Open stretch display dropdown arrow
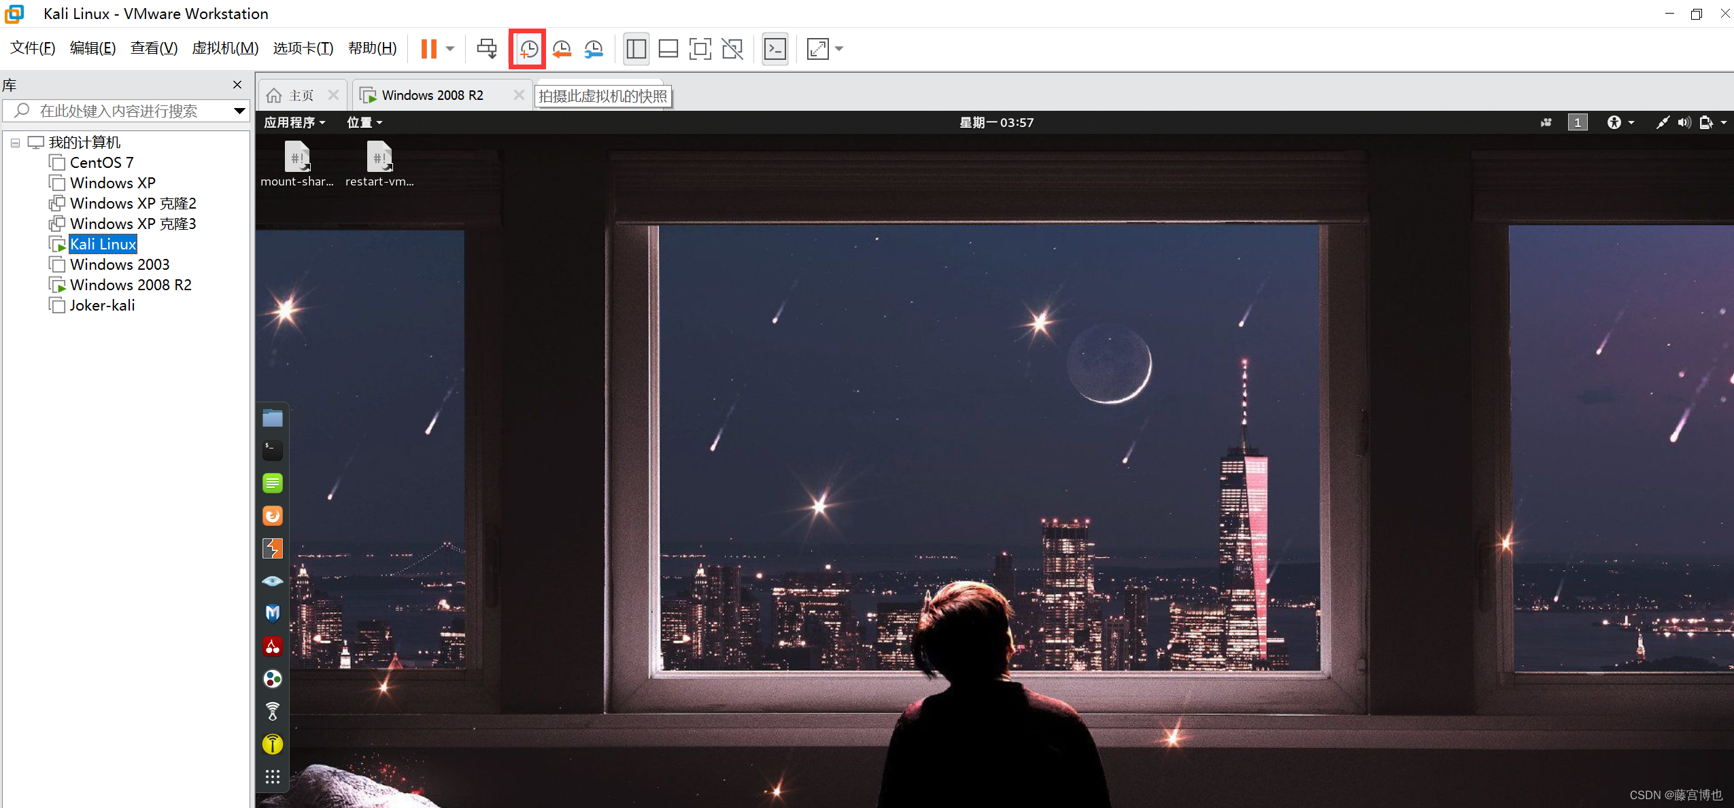Screen dimensions: 1734x808 pyautogui.click(x=839, y=48)
